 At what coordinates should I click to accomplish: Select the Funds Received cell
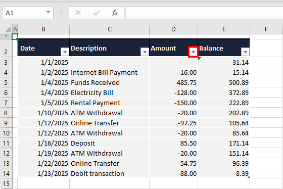[x=109, y=82]
